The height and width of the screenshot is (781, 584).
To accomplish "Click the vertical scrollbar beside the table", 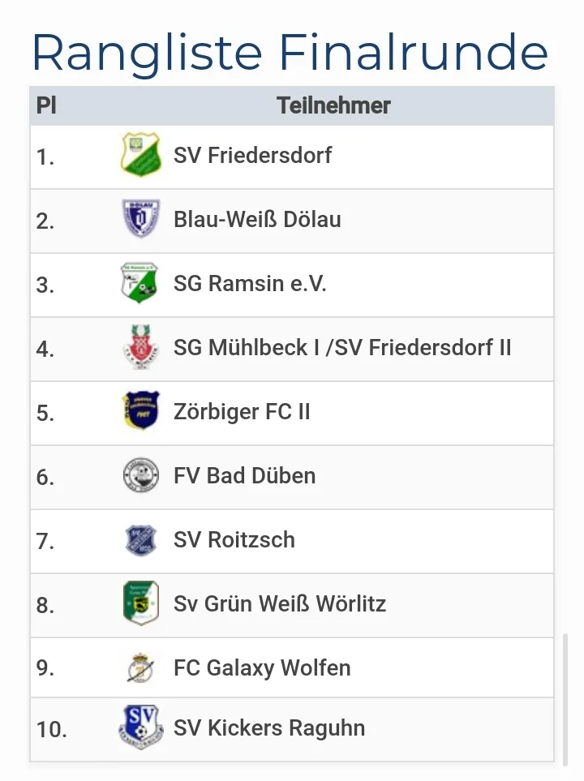I will pyautogui.click(x=565, y=699).
